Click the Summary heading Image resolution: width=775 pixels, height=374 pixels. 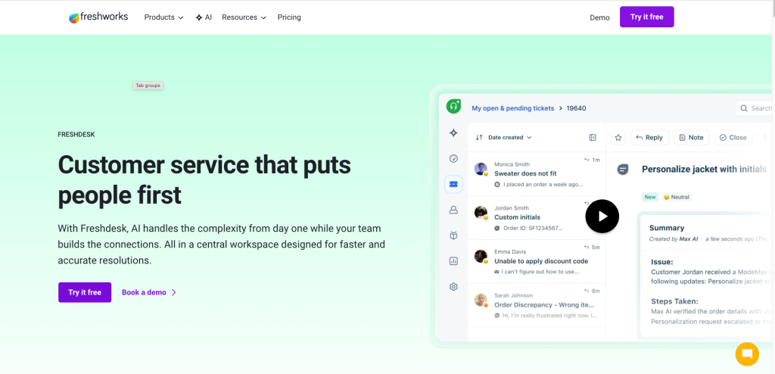click(666, 228)
